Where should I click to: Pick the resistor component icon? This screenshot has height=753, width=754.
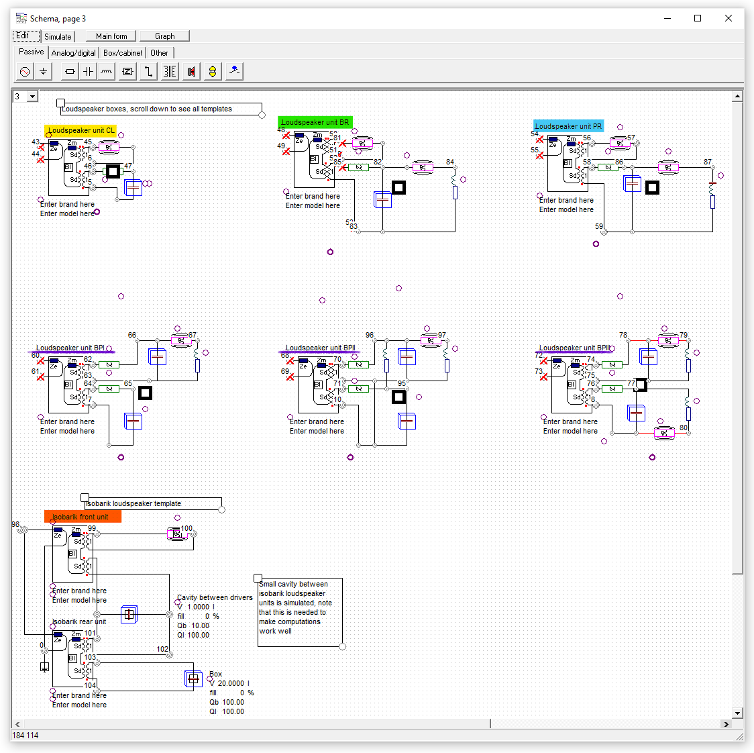[70, 71]
